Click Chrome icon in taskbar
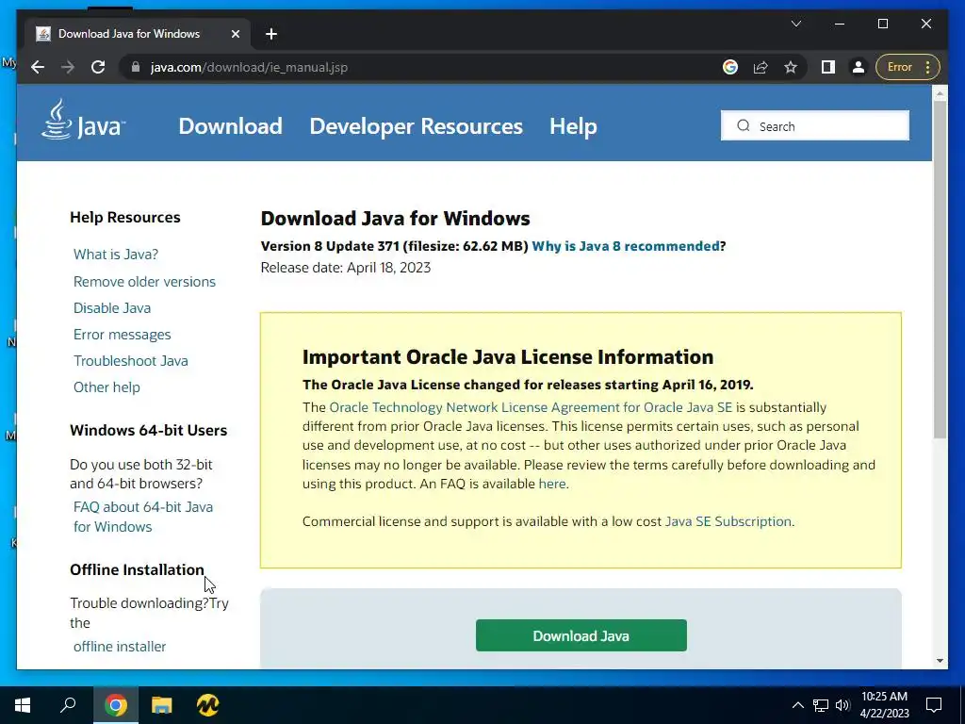 116,705
